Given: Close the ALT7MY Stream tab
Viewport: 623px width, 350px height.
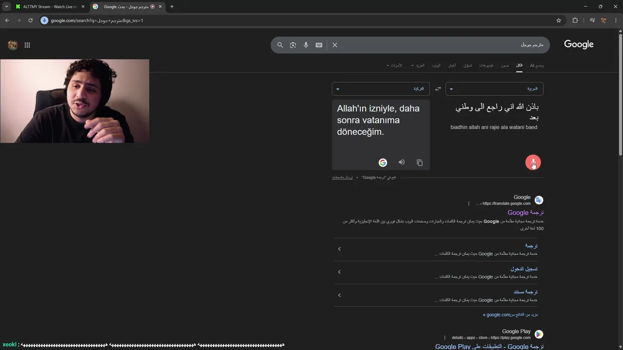Looking at the screenshot, I should pos(83,7).
